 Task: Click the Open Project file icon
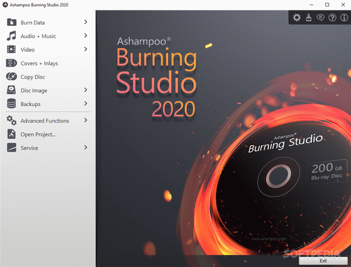click(12, 134)
